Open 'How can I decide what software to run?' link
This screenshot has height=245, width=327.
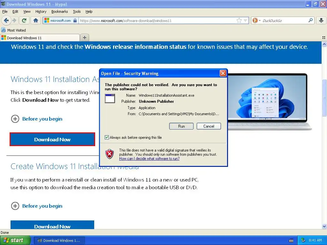pyautogui.click(x=149, y=159)
